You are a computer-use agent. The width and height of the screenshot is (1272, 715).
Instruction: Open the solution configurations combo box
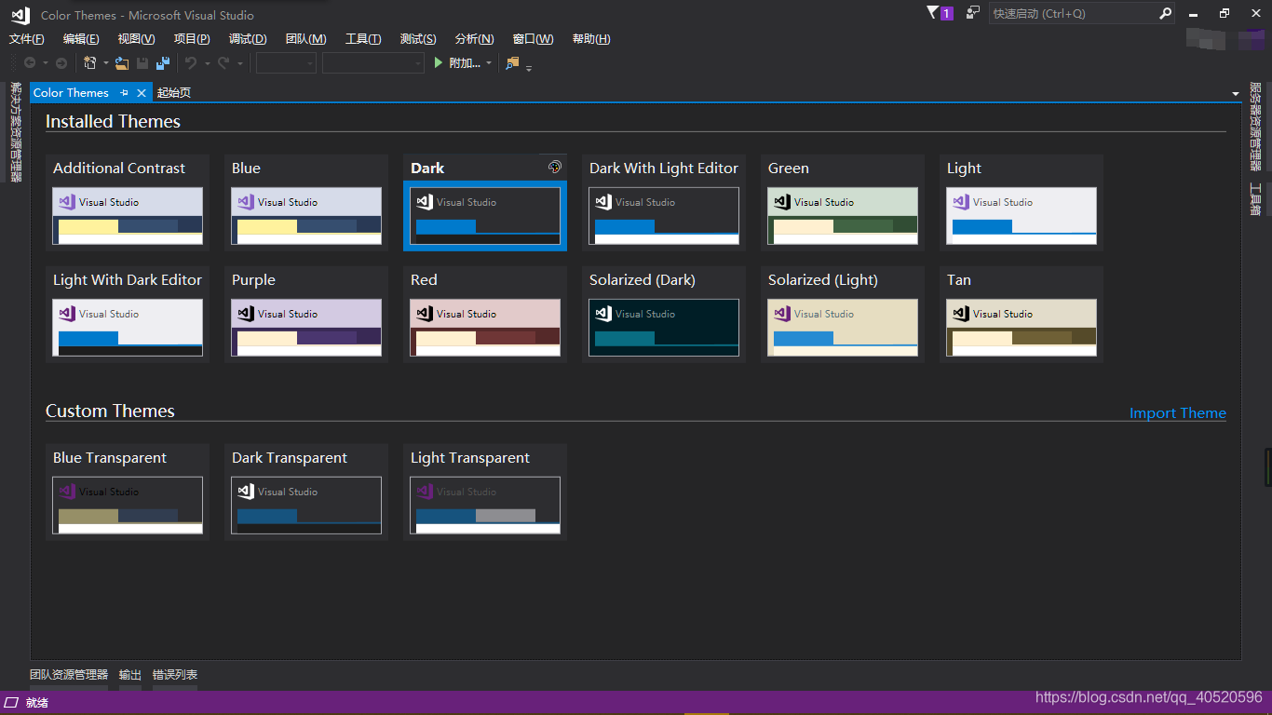click(x=286, y=63)
